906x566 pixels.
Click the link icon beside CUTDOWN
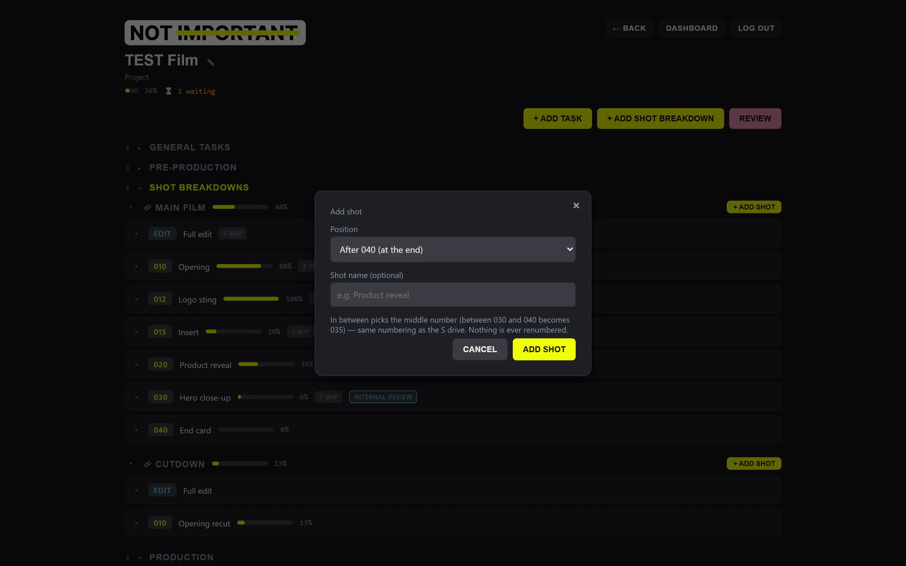[148, 464]
